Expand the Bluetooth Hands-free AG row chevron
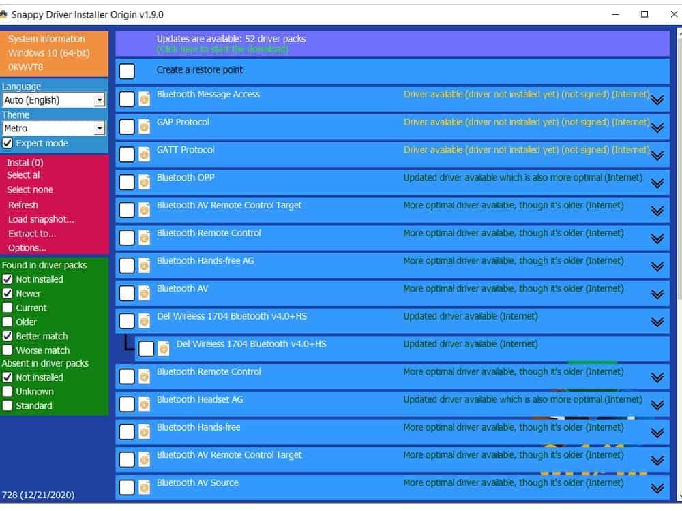This screenshot has width=682, height=511. click(657, 267)
